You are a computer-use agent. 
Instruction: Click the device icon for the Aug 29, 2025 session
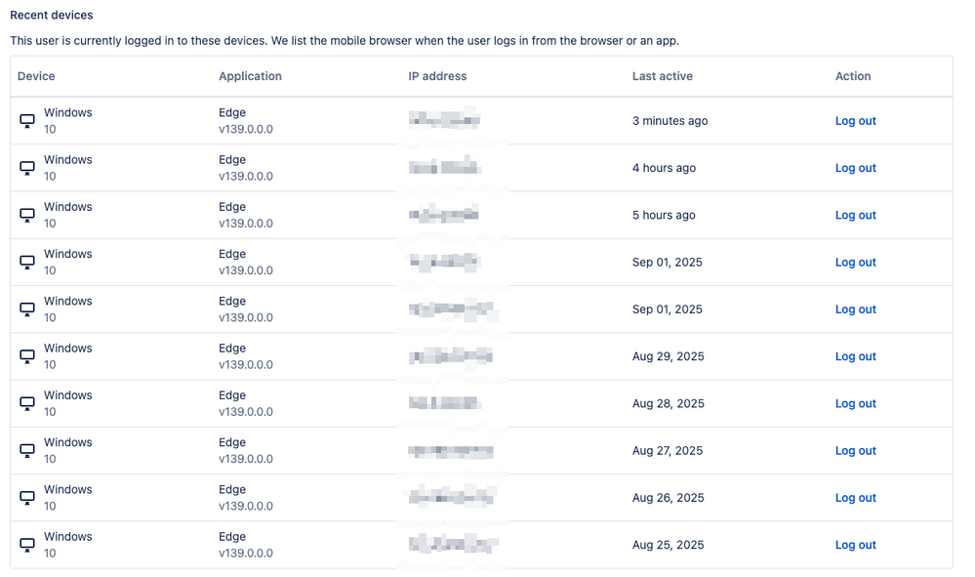(x=27, y=356)
